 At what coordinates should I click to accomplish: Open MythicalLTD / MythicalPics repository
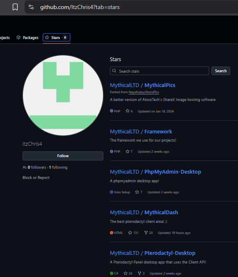142,85
